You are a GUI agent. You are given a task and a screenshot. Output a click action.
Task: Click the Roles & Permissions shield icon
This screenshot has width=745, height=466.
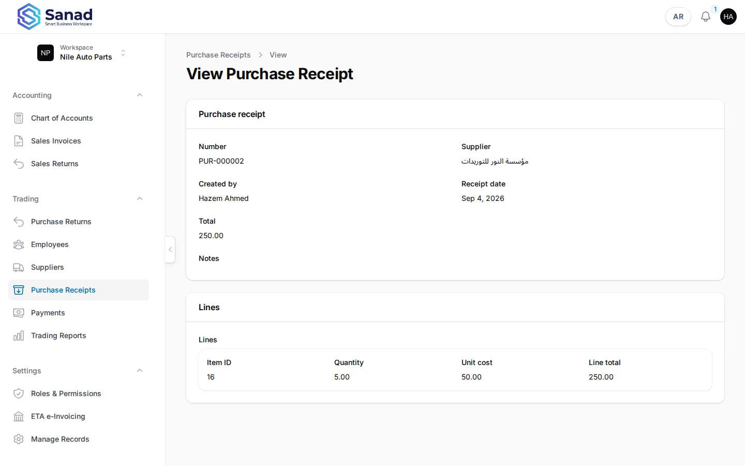click(x=19, y=394)
